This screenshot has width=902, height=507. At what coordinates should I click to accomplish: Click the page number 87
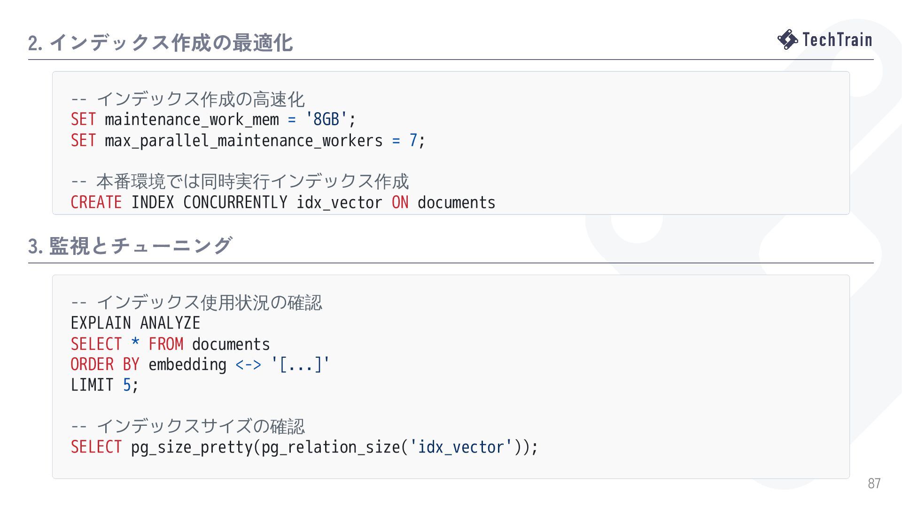coord(874,483)
